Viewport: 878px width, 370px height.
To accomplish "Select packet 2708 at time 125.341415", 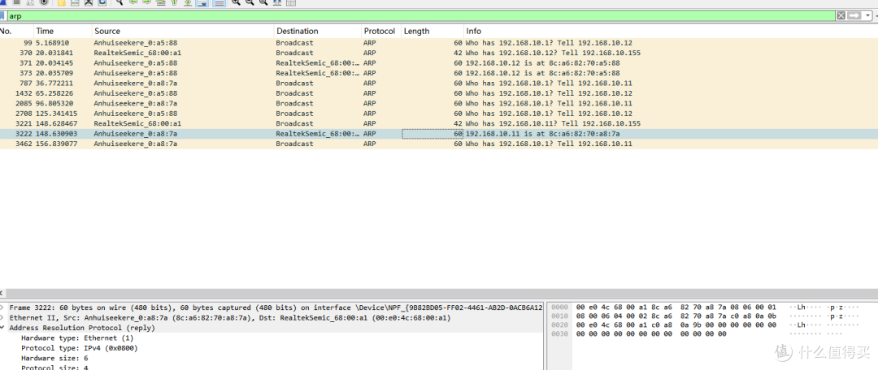I will 439,113.
